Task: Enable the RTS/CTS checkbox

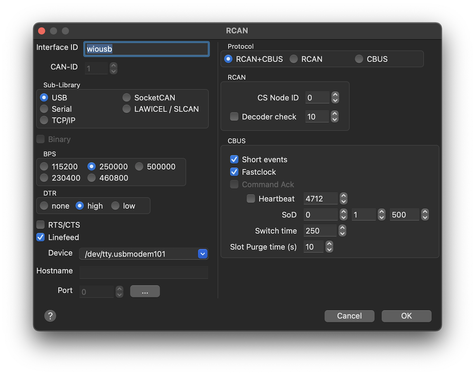Action: tap(40, 225)
